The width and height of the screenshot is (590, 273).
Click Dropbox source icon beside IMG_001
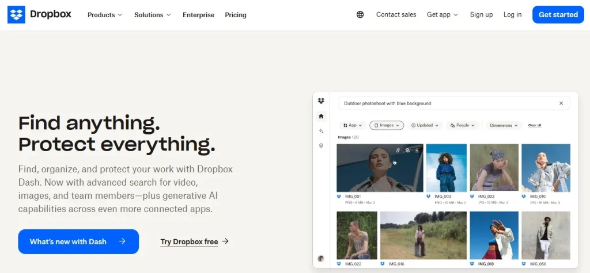[x=339, y=197]
